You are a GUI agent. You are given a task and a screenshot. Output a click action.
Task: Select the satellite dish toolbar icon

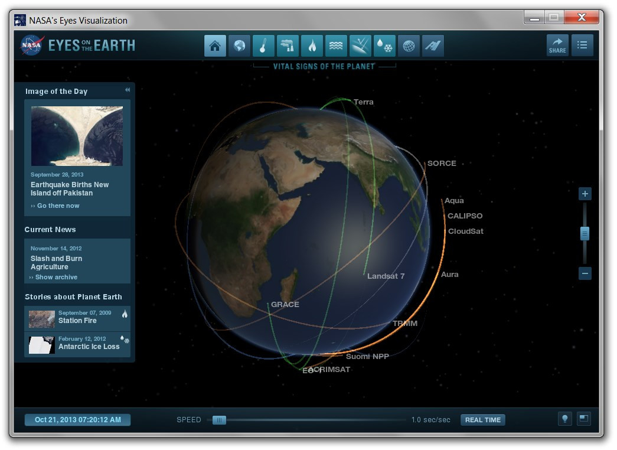(360, 45)
